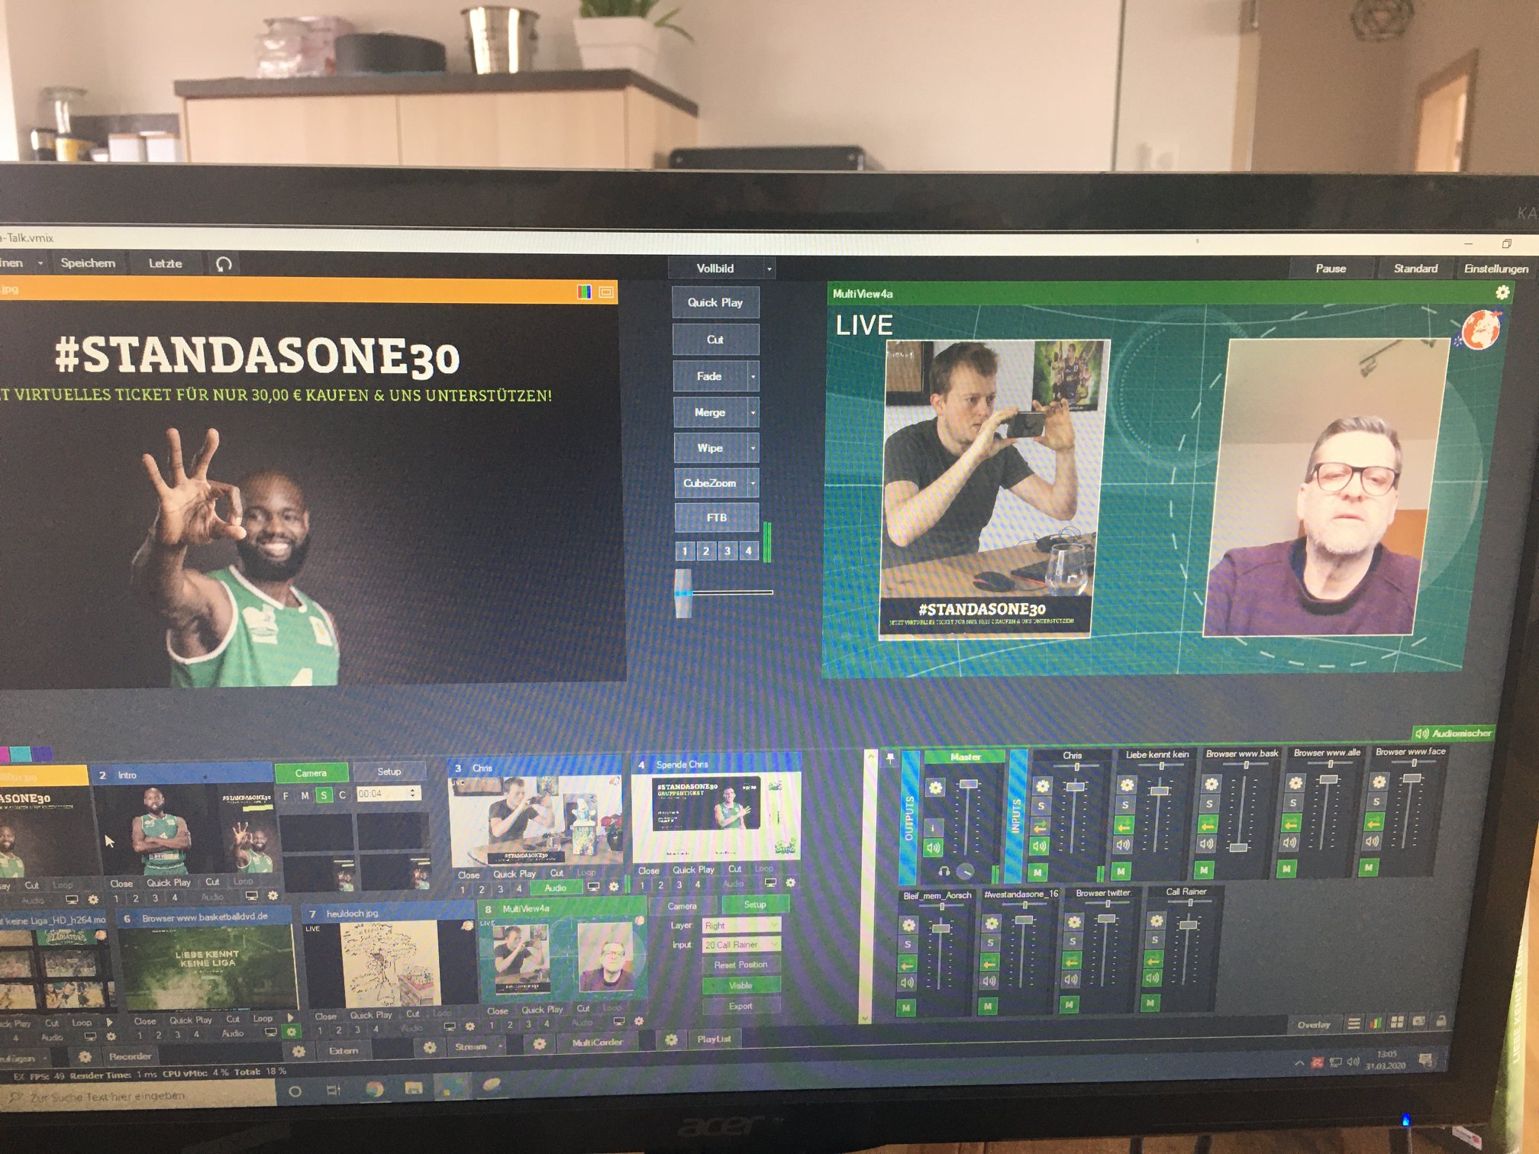Image resolution: width=1539 pixels, height=1154 pixels.
Task: Toggle Visible for the layer
Action: point(740,985)
